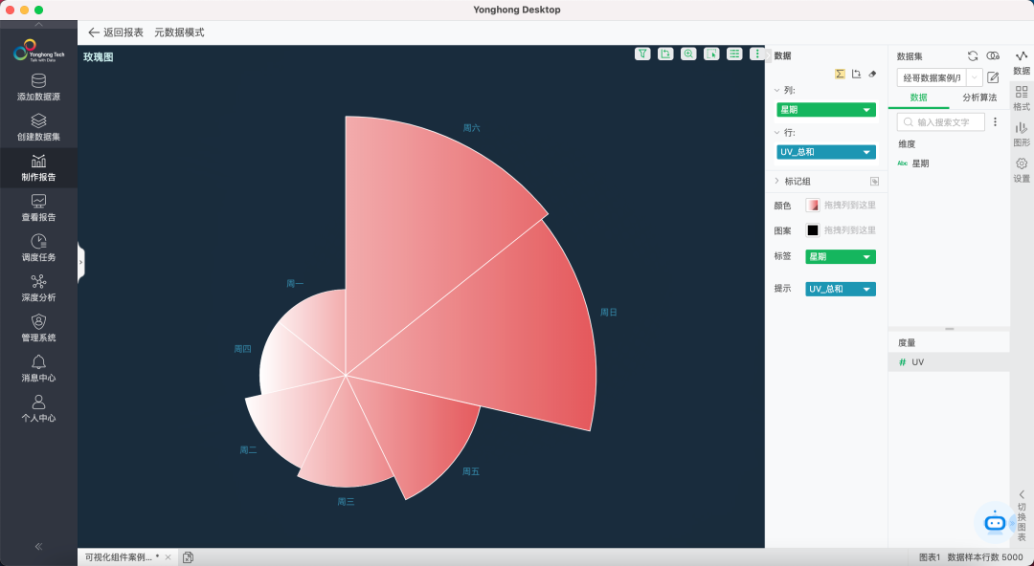
Task: Click the chart data list icon
Action: pos(734,54)
